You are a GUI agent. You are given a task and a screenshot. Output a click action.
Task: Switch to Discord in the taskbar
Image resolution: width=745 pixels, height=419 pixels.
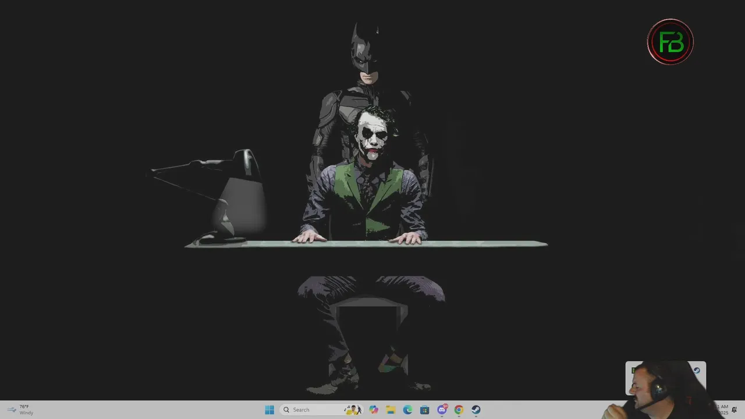pyautogui.click(x=442, y=410)
